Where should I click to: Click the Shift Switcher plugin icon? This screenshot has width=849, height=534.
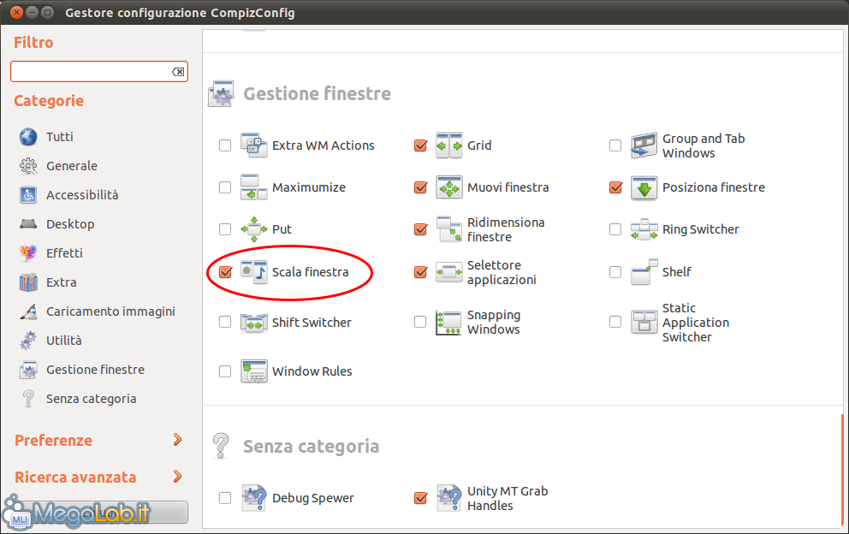tap(254, 323)
